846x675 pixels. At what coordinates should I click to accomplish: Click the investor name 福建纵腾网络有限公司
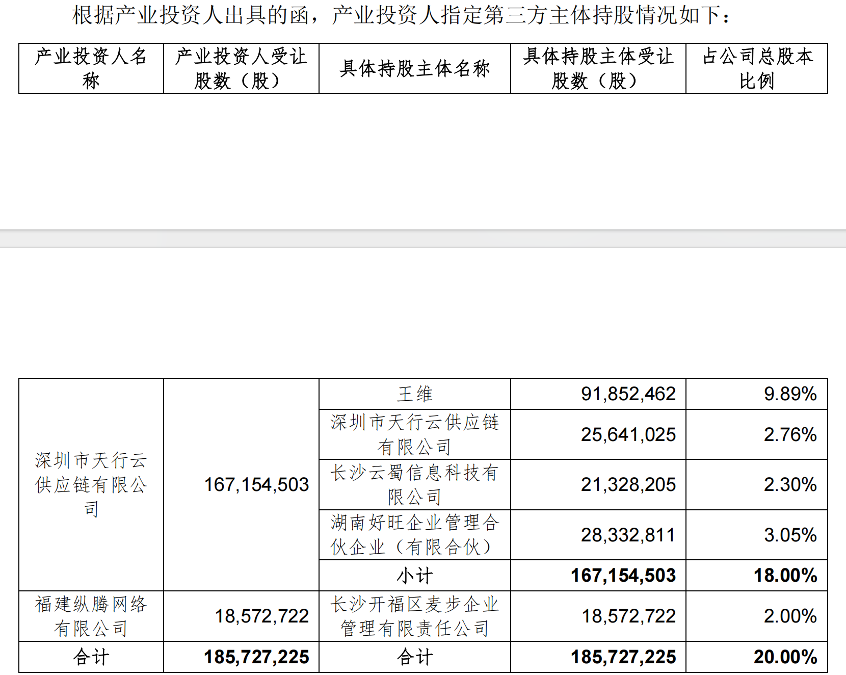point(91,616)
